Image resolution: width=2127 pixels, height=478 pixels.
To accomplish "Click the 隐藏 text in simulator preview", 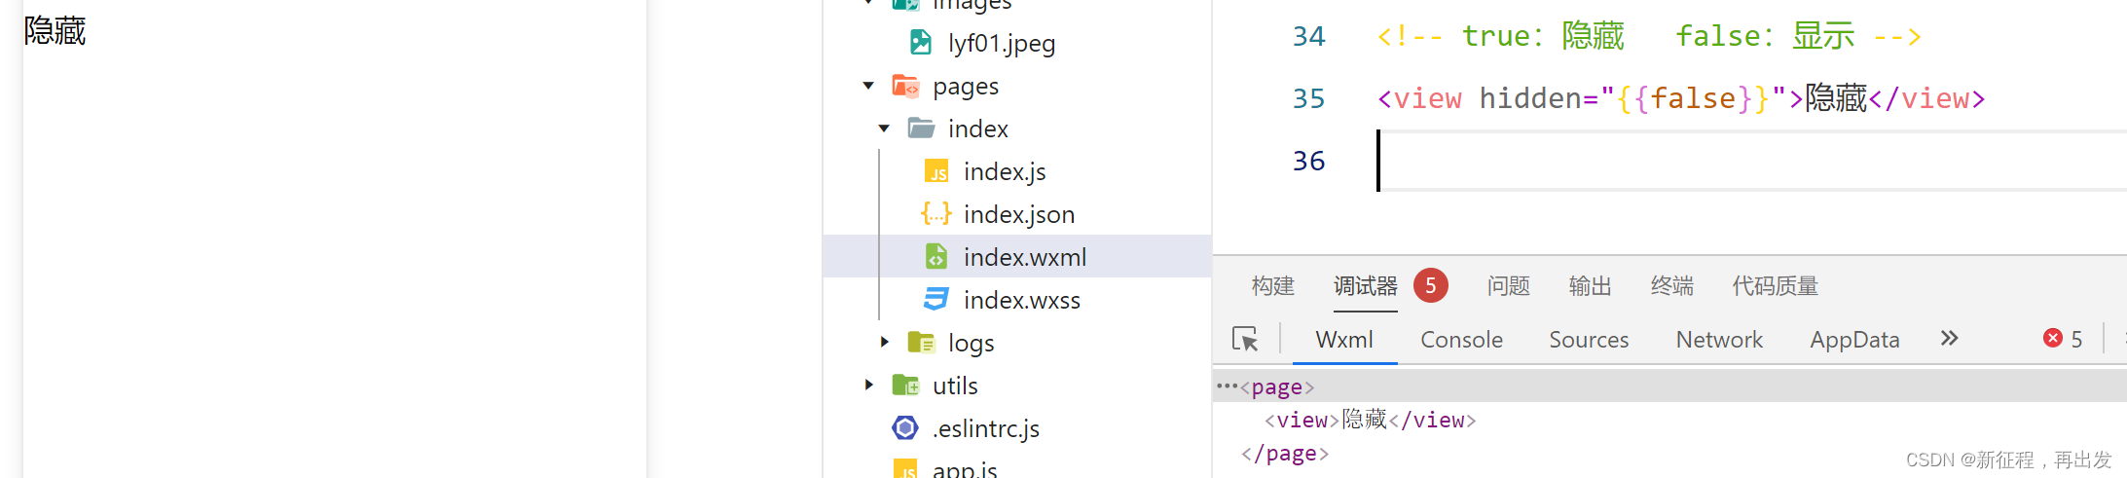I will (55, 30).
